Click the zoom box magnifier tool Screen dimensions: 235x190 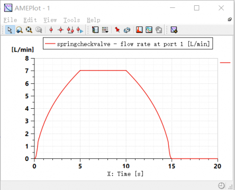pos(20,30)
